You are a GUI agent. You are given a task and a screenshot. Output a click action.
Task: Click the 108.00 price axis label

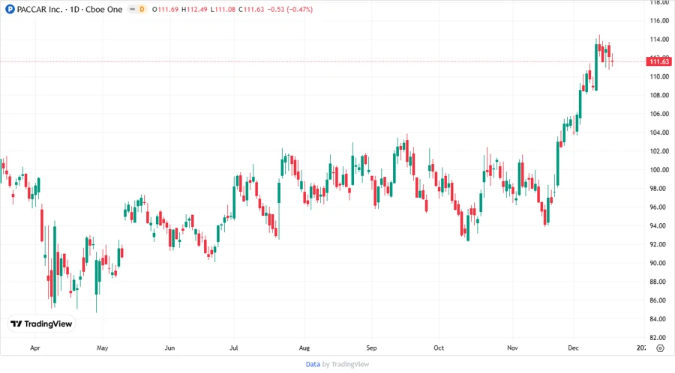point(659,95)
